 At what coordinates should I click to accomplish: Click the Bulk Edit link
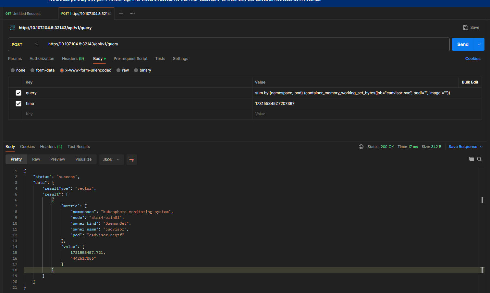click(x=470, y=82)
